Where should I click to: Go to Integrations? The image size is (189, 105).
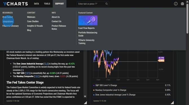(8, 21)
